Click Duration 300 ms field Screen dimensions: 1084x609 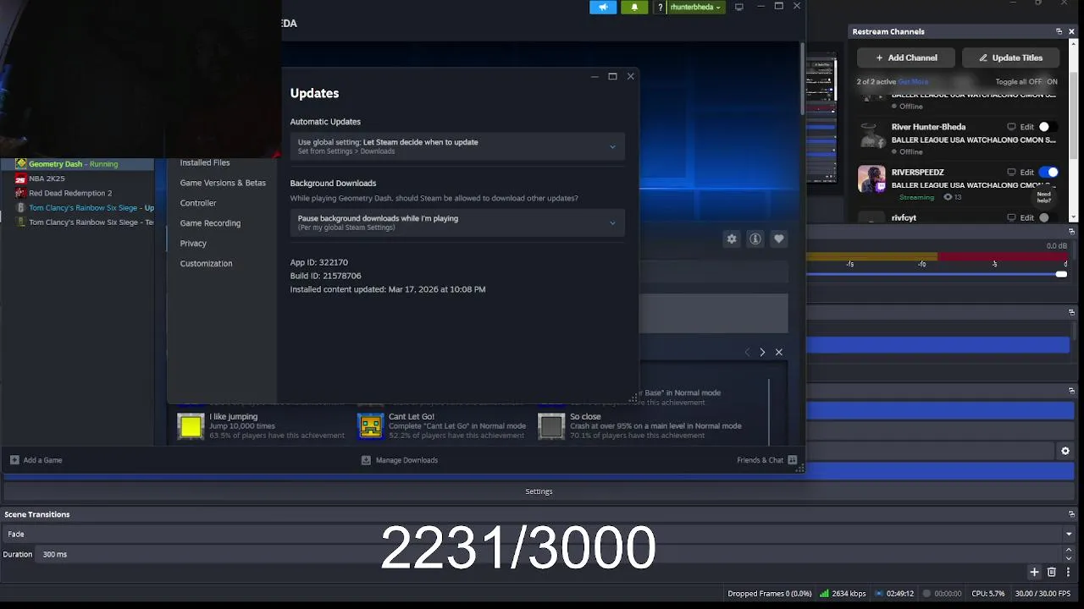click(549, 554)
